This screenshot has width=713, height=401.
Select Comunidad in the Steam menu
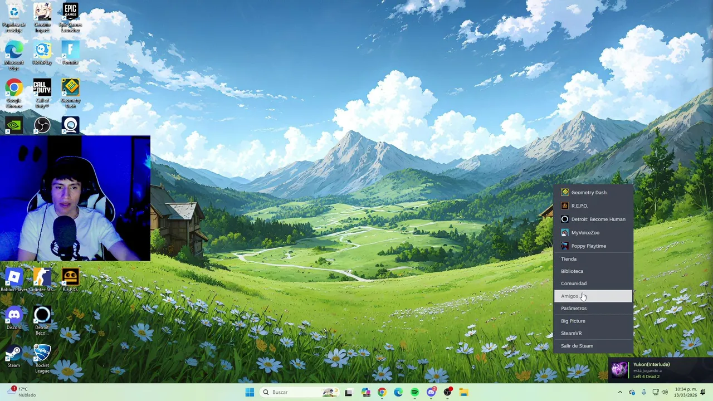(593, 283)
